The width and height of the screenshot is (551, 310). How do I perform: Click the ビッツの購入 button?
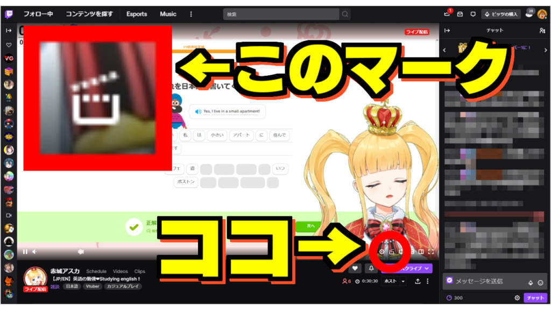click(x=501, y=14)
